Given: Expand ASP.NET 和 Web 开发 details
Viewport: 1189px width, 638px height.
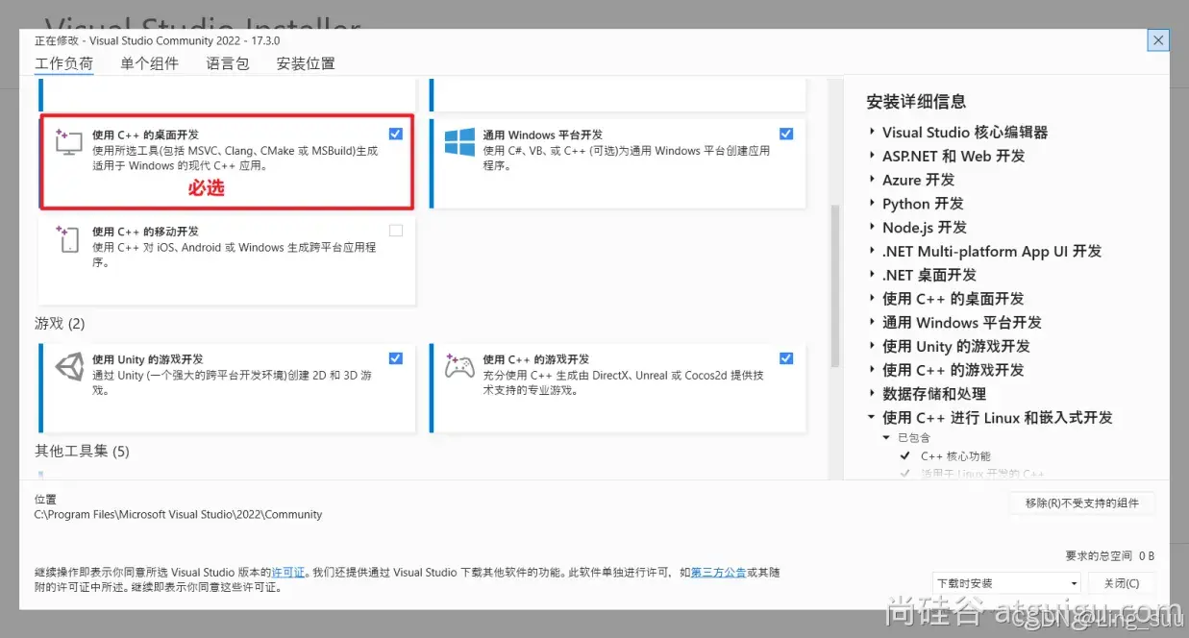Looking at the screenshot, I should 872,156.
